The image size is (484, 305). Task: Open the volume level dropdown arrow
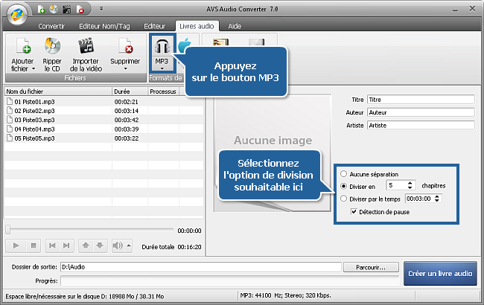[x=129, y=245]
